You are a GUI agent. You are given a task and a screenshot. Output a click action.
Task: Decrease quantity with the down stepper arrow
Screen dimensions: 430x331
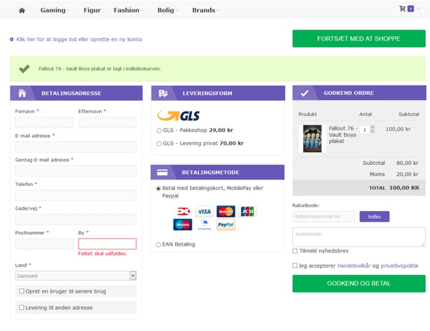pos(372,132)
